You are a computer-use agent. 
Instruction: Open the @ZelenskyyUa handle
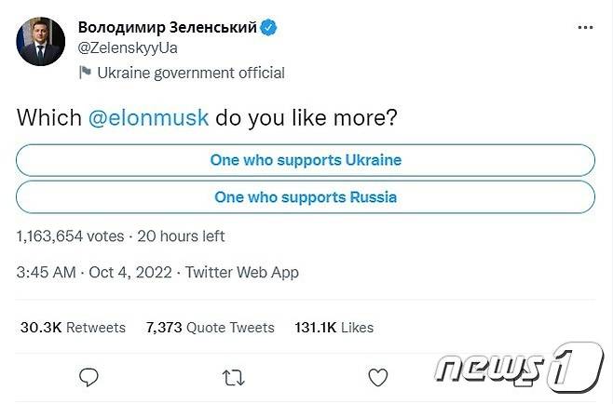tap(128, 47)
